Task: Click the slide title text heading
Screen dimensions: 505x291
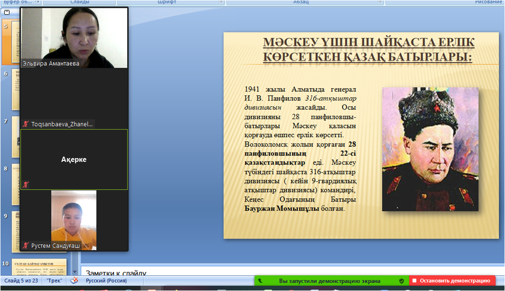Action: tap(368, 50)
